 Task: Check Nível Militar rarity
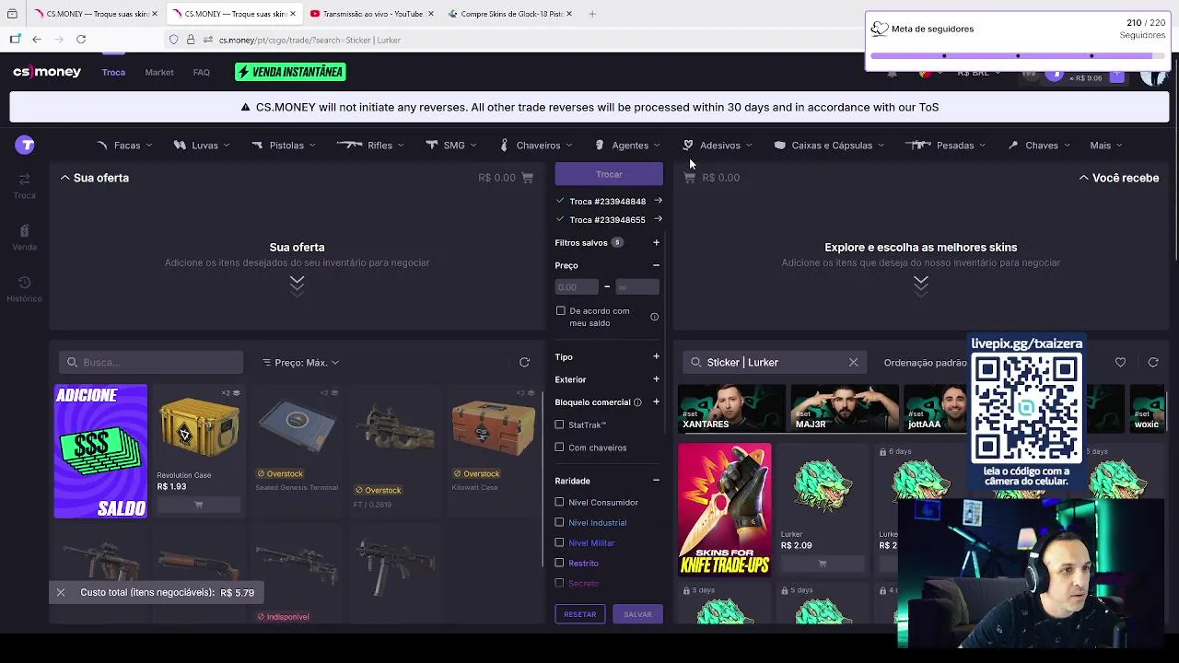click(559, 543)
